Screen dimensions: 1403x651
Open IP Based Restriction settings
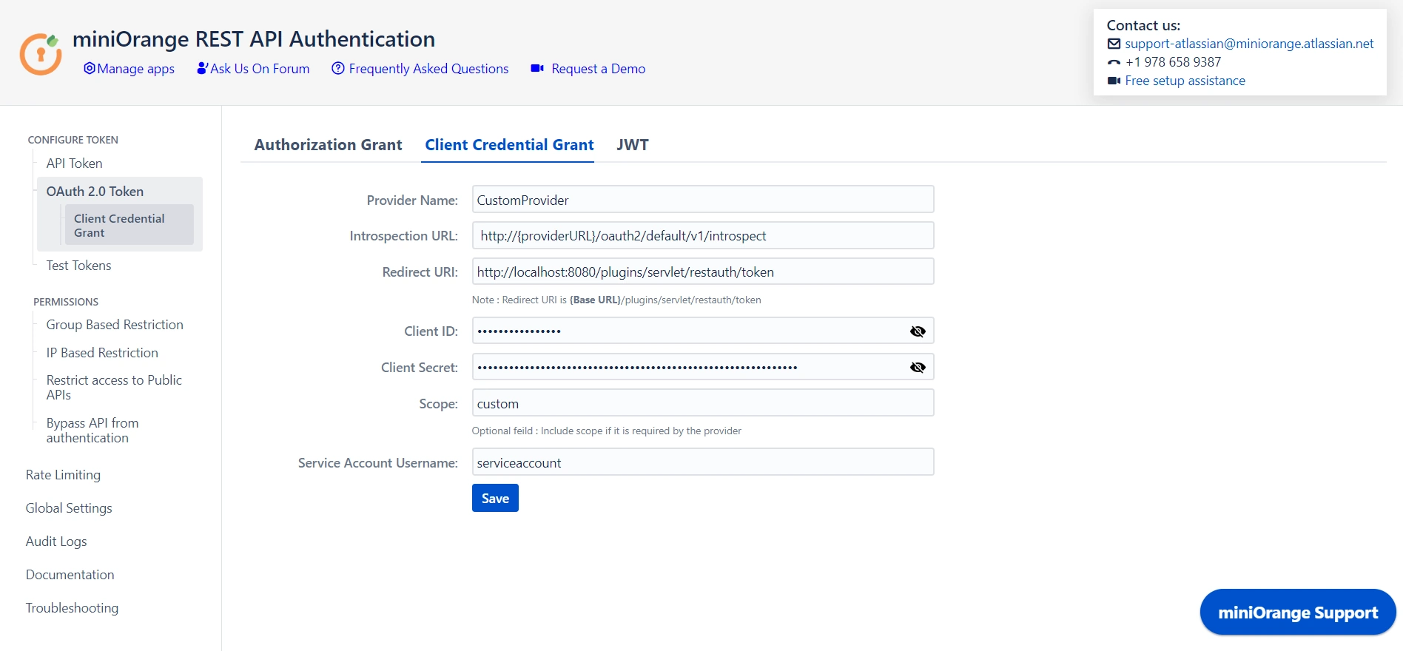[x=102, y=353]
